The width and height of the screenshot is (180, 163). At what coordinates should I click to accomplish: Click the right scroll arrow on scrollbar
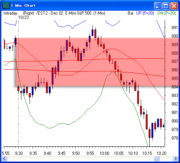175,158
